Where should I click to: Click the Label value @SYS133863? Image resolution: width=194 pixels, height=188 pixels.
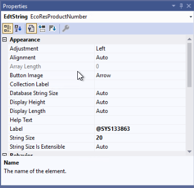(x=140, y=129)
